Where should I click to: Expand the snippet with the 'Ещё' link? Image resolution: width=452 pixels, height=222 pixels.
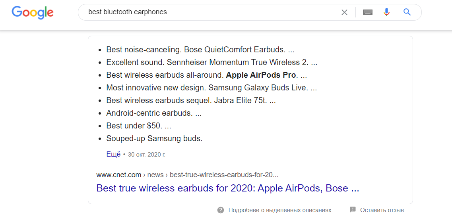(x=113, y=154)
